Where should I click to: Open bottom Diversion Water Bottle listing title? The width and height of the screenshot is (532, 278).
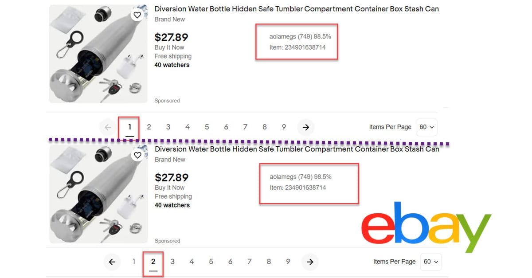(297, 149)
